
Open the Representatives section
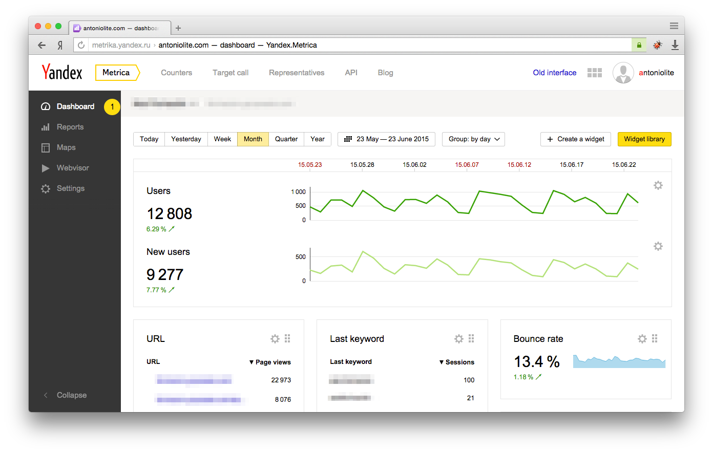click(x=297, y=73)
